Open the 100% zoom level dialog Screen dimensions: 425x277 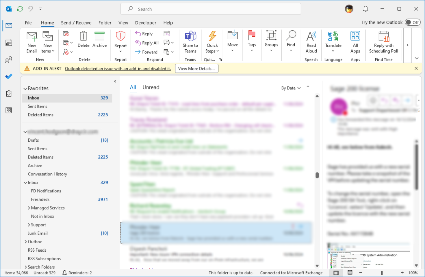[413, 273]
